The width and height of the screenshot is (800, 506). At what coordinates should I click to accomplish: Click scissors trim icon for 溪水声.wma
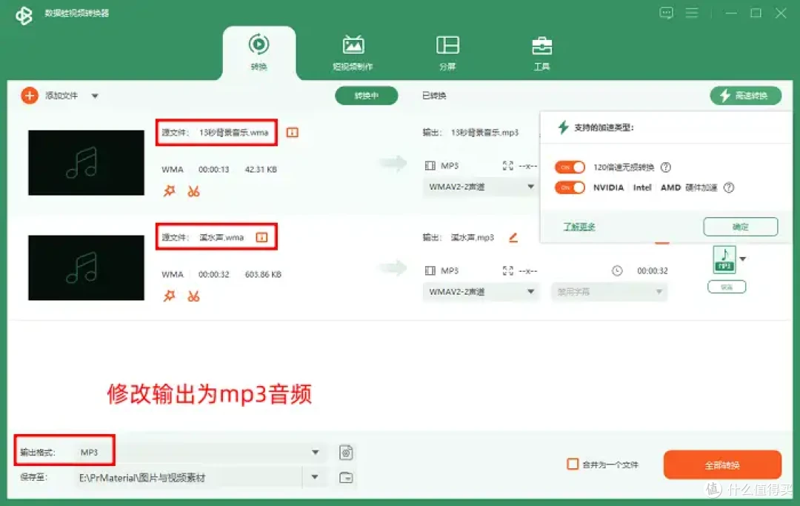click(193, 296)
